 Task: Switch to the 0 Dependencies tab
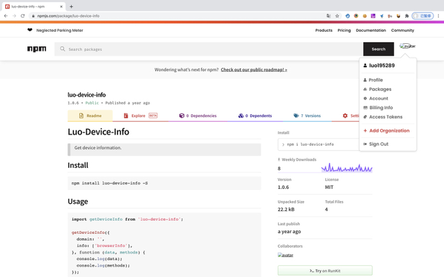pyautogui.click(x=198, y=116)
